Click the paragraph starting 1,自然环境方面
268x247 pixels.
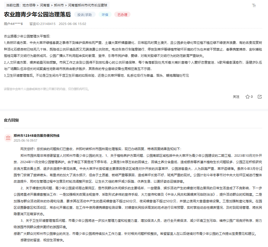133,49
